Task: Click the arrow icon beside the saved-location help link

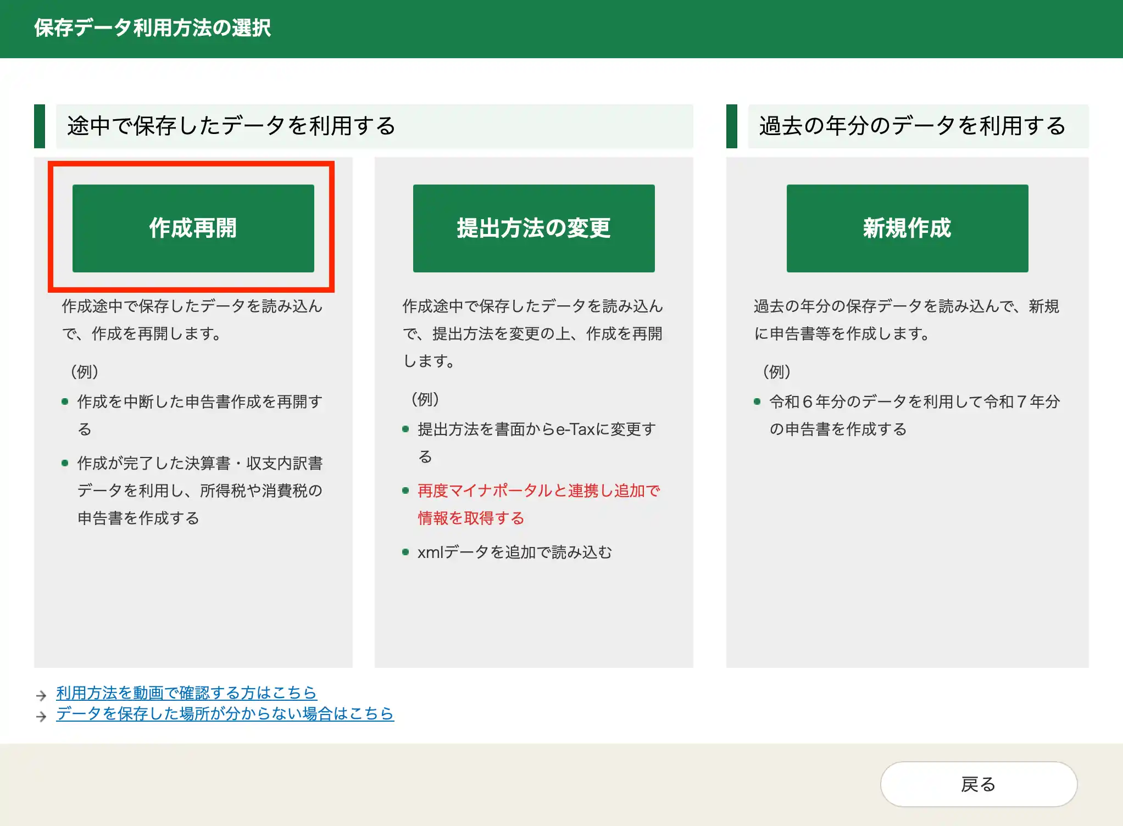Action: [41, 717]
